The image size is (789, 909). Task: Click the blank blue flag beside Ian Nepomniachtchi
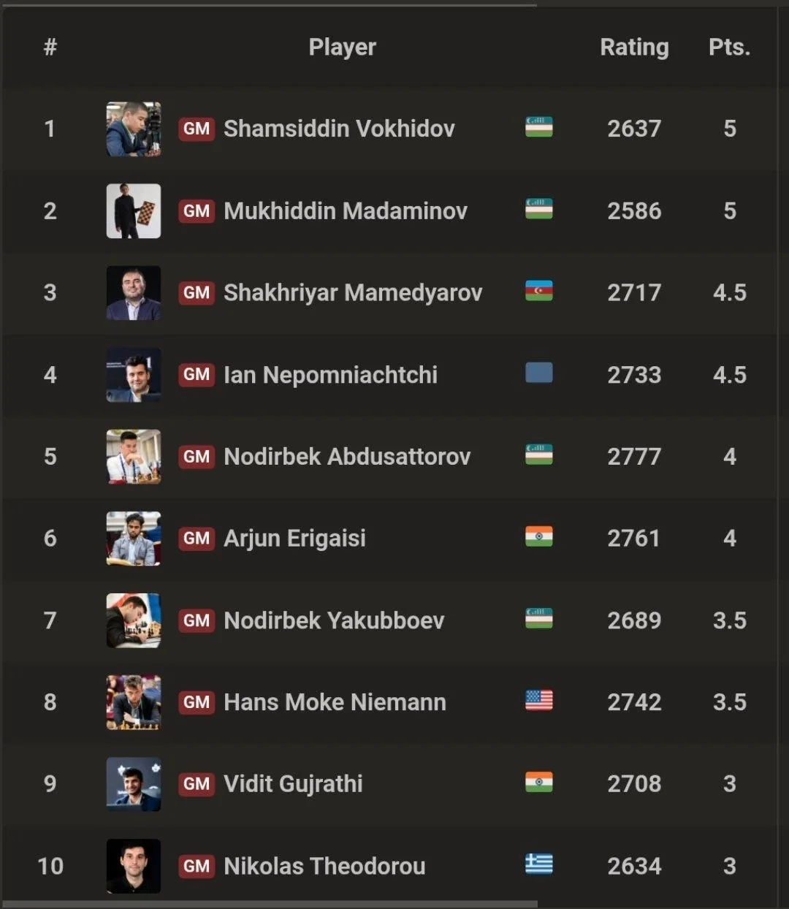[x=538, y=373]
